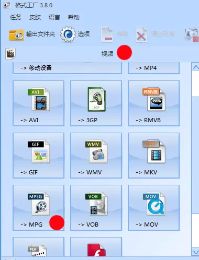Viewport: 199px width, 260px height.
Task: Open the 任务 menu
Action: tap(16, 17)
